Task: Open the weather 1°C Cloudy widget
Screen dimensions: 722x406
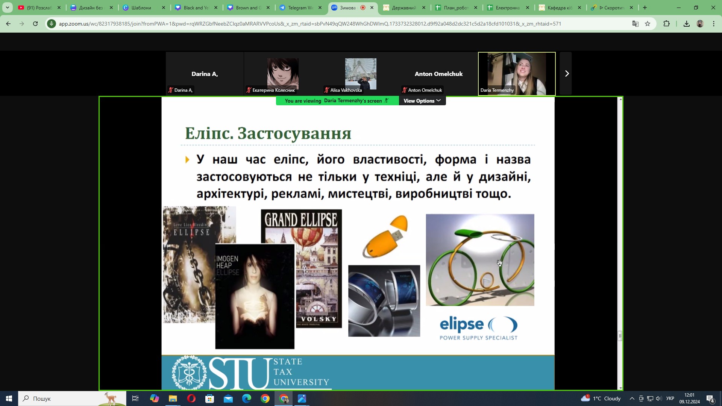Action: point(601,398)
